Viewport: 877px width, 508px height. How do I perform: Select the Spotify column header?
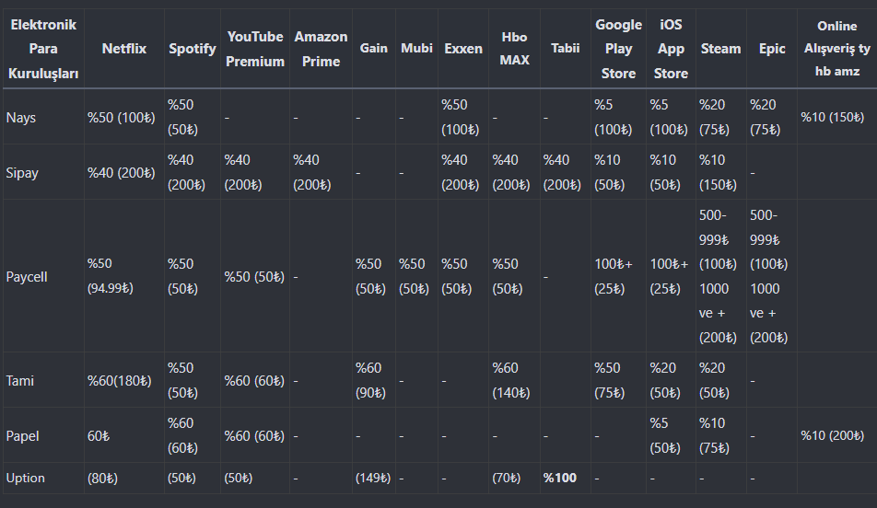193,49
